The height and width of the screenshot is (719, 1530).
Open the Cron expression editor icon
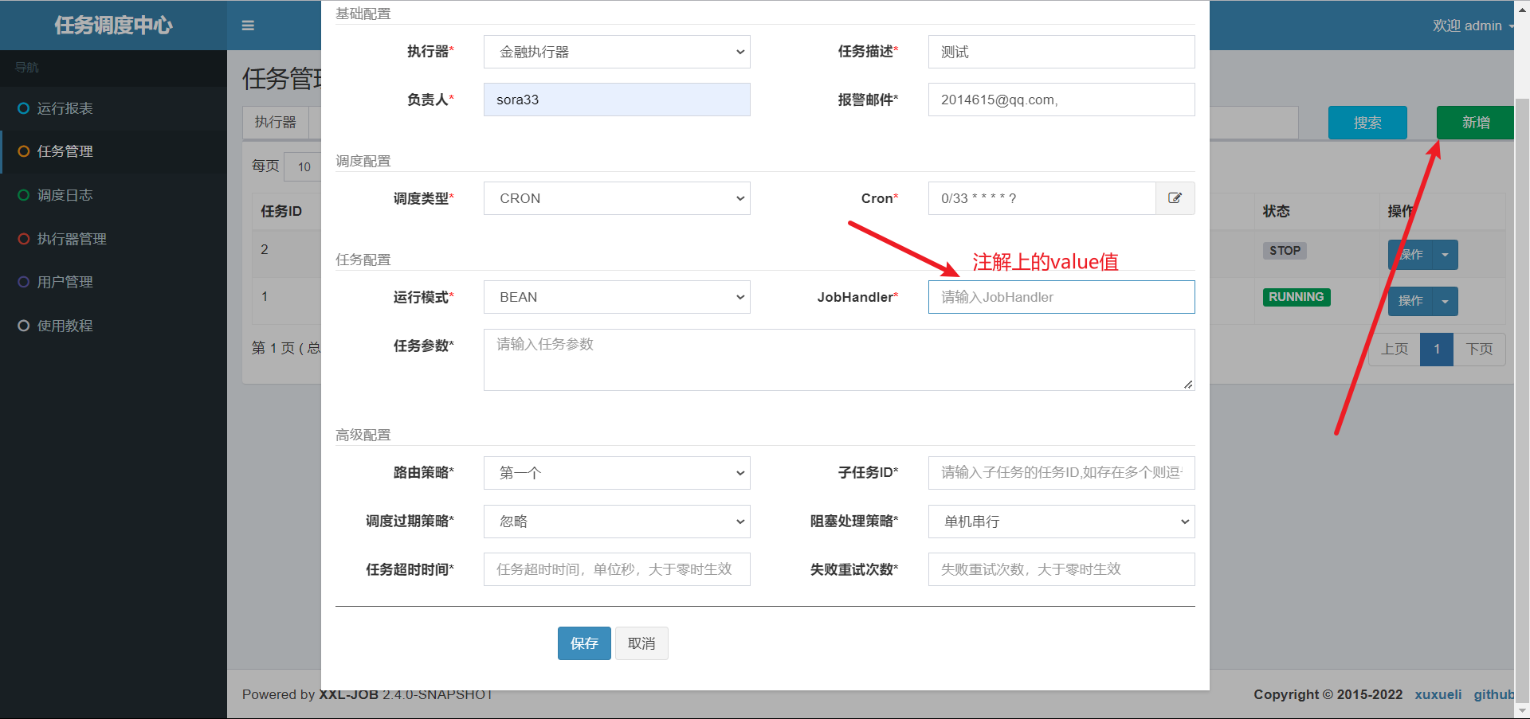[x=1175, y=198]
